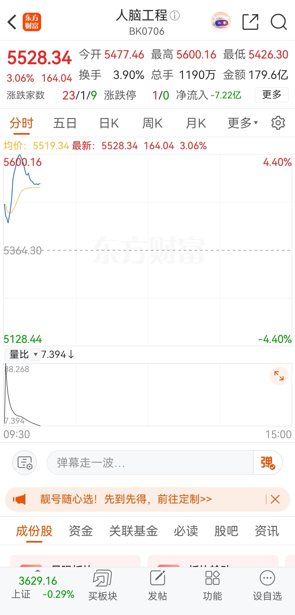Image resolution: width=295 pixels, height=615 pixels.
Task: Toggle the 弹 danmaku switch
Action: pyautogui.click(x=268, y=463)
